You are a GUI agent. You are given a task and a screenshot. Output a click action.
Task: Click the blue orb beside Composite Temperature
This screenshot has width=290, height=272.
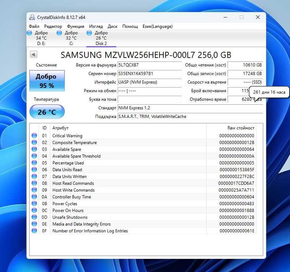coord(34,142)
